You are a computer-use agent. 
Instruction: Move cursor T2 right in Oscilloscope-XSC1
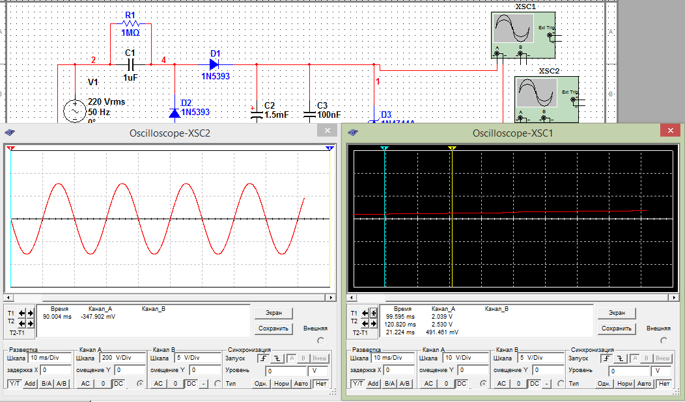click(x=374, y=323)
